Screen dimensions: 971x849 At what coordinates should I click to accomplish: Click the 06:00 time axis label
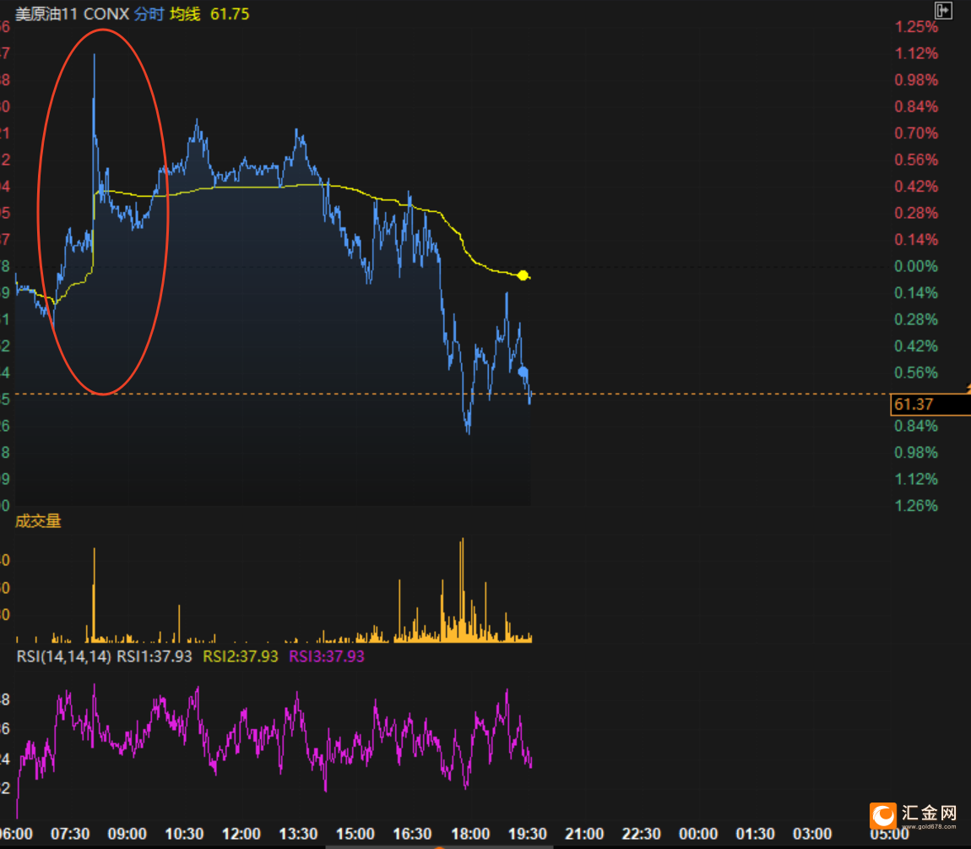click(x=16, y=834)
